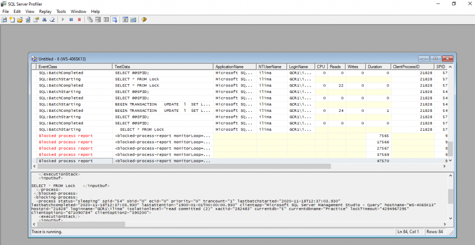Click the SPID column header

pyautogui.click(x=441, y=67)
